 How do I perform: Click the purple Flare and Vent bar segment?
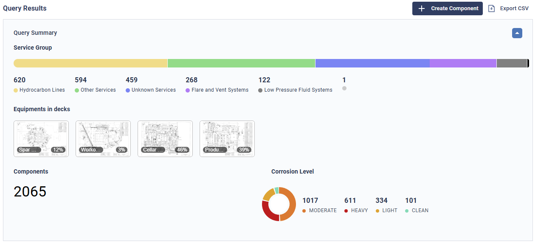coord(463,63)
